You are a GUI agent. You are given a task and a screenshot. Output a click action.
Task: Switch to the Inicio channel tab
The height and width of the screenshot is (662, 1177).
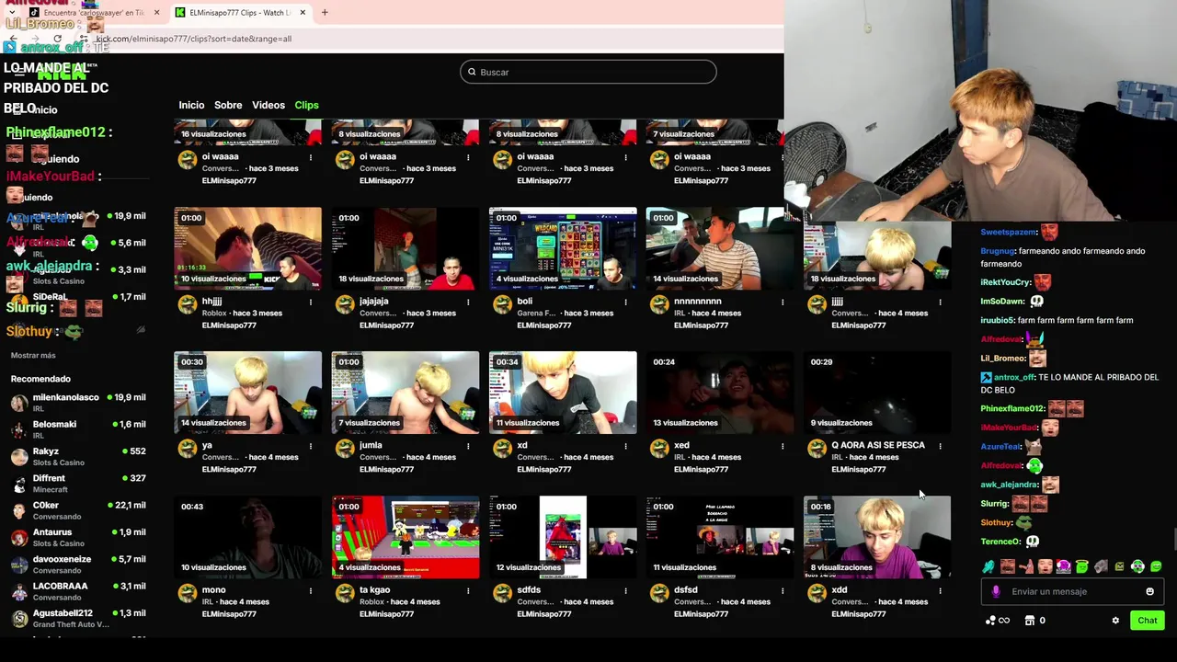(x=191, y=105)
